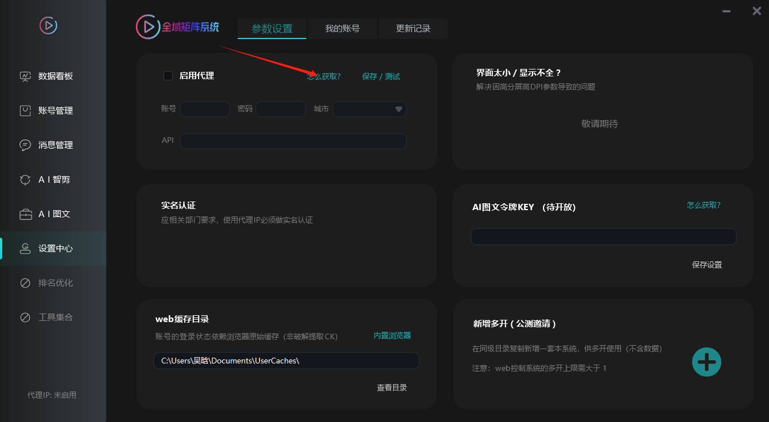This screenshot has width=769, height=422.
Task: Open 消息管理 in the sidebar
Action: [53, 145]
